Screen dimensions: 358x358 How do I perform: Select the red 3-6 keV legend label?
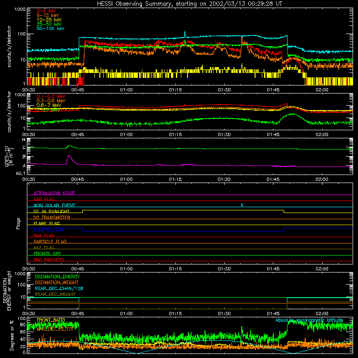[46, 11]
